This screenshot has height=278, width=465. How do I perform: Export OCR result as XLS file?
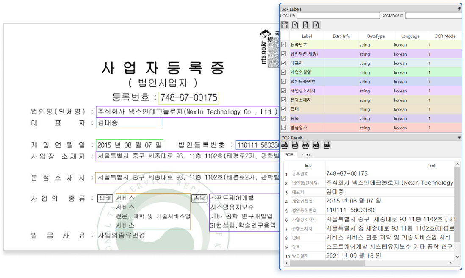pyautogui.click(x=305, y=145)
